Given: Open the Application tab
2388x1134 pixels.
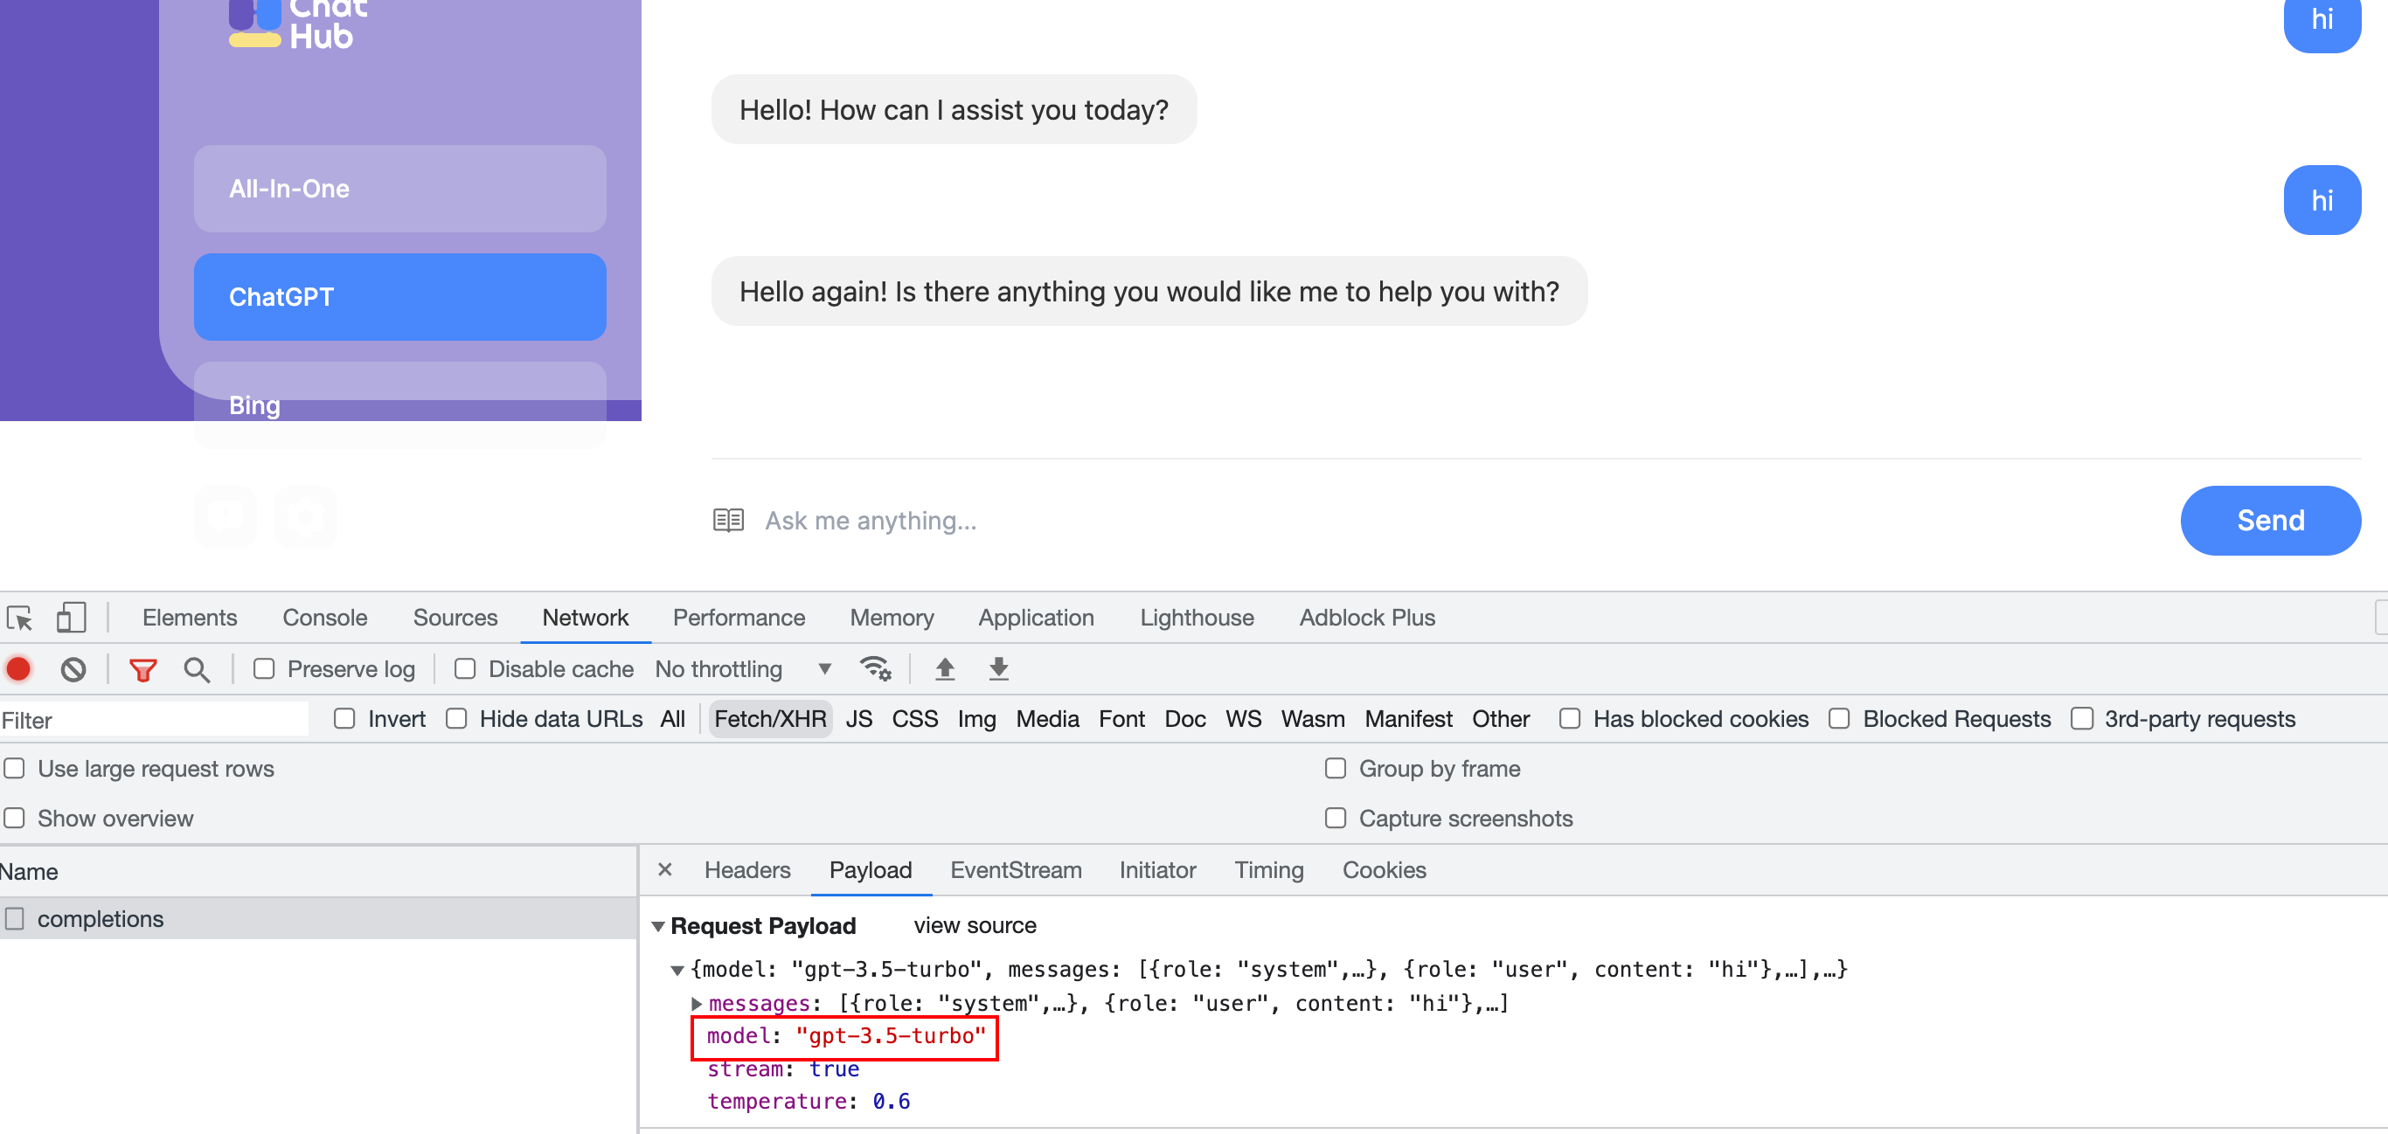Looking at the screenshot, I should (x=1037, y=617).
